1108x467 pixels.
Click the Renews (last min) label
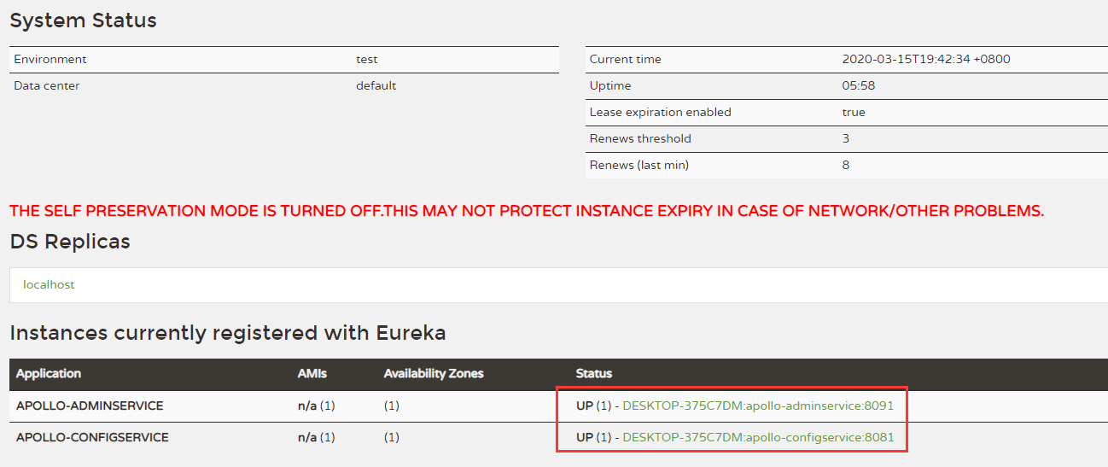click(639, 166)
